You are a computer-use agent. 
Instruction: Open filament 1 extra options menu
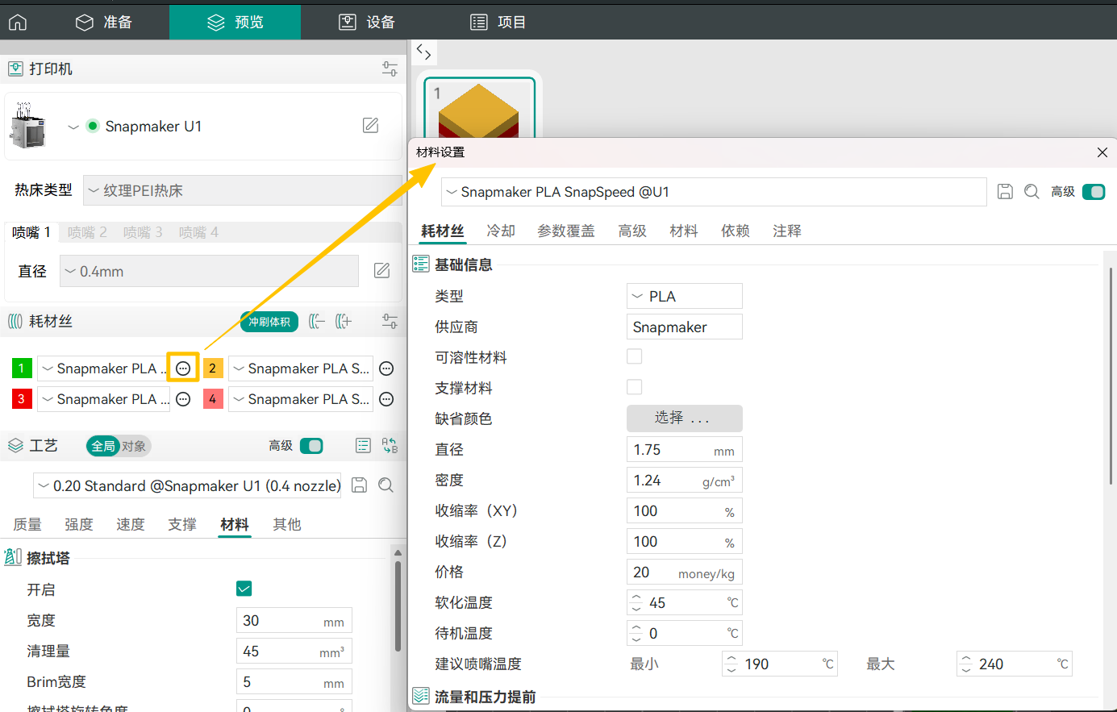point(182,368)
